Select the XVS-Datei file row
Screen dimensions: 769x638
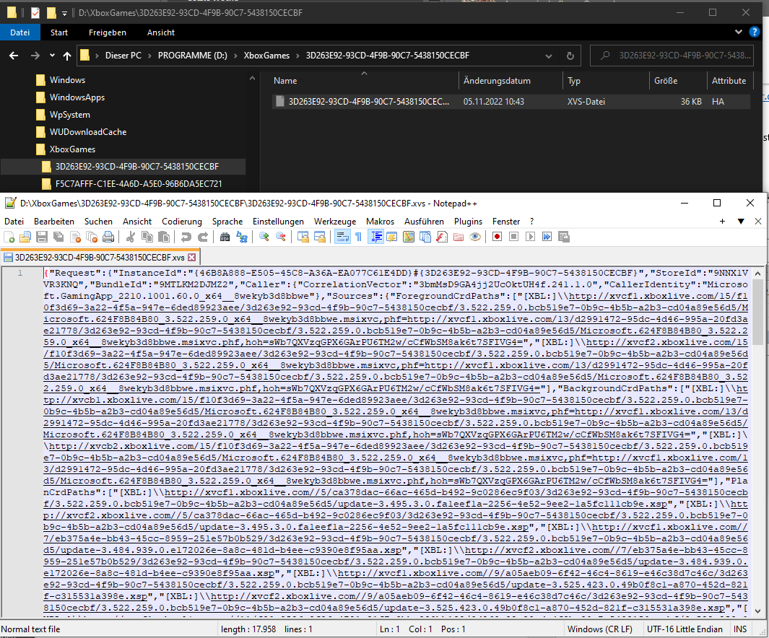click(511, 102)
